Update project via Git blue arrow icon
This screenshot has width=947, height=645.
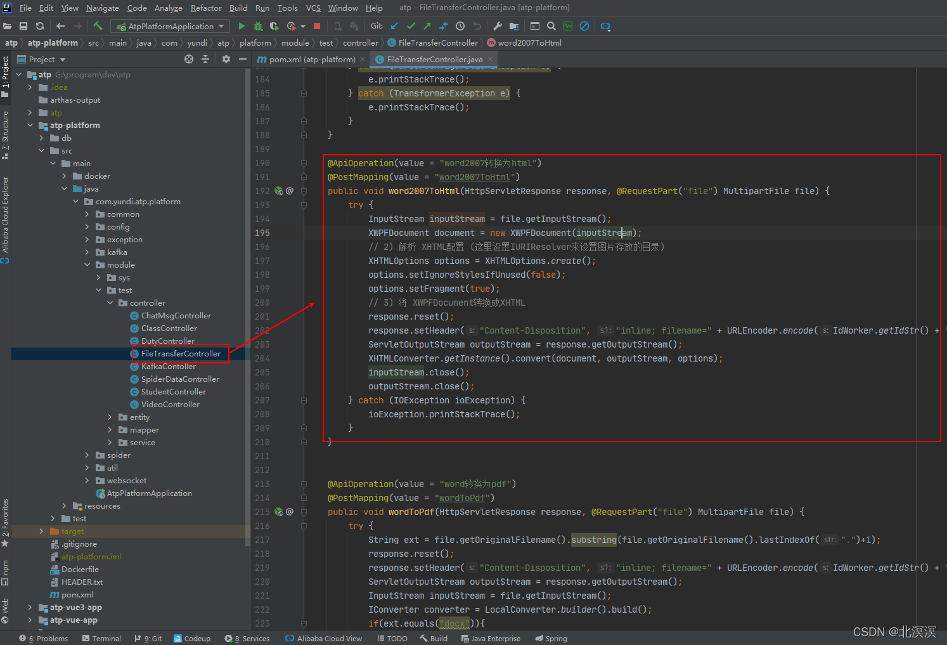tap(394, 26)
